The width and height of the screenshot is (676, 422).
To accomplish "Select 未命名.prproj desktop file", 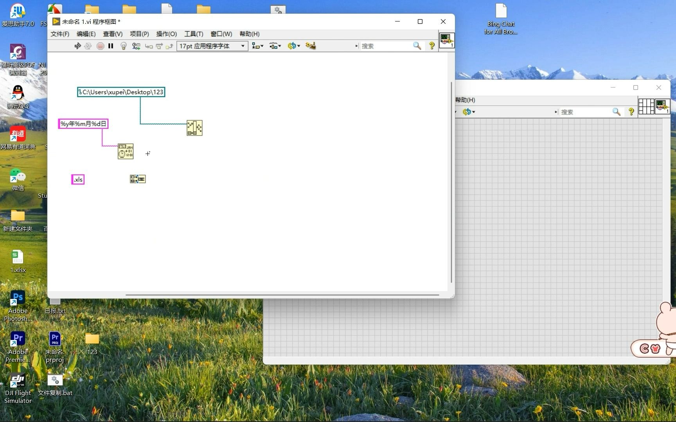I will click(55, 347).
